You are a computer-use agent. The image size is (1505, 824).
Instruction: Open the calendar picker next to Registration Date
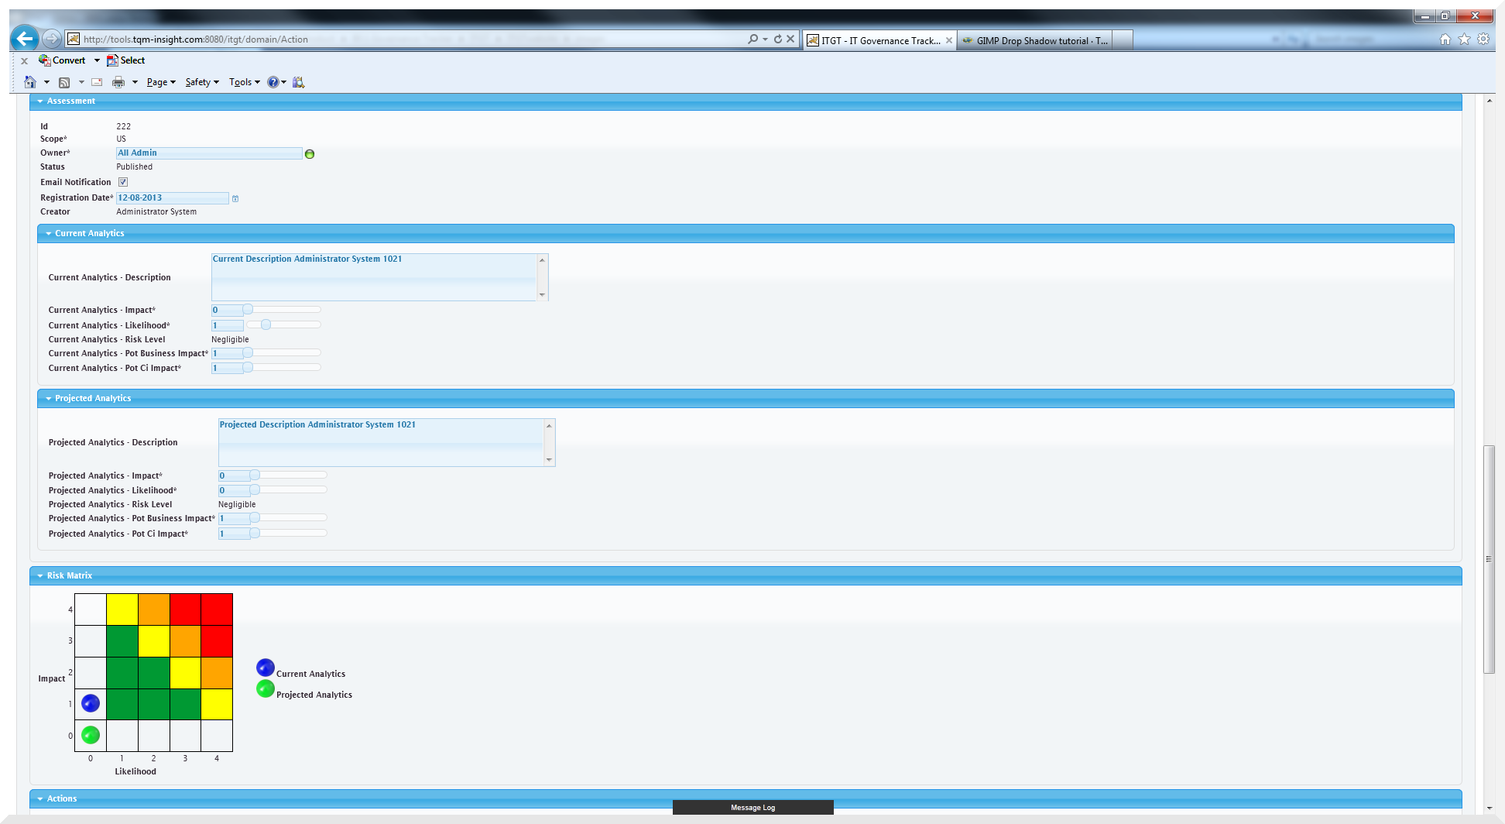point(235,198)
